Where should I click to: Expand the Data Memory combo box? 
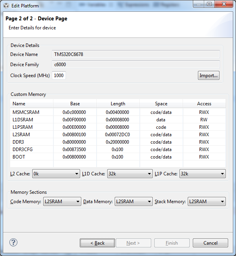134,202
